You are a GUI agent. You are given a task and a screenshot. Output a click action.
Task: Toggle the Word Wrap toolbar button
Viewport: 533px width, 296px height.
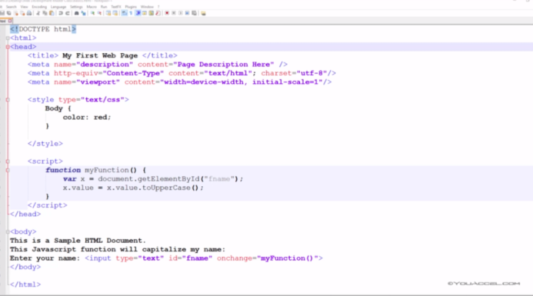click(x=125, y=13)
